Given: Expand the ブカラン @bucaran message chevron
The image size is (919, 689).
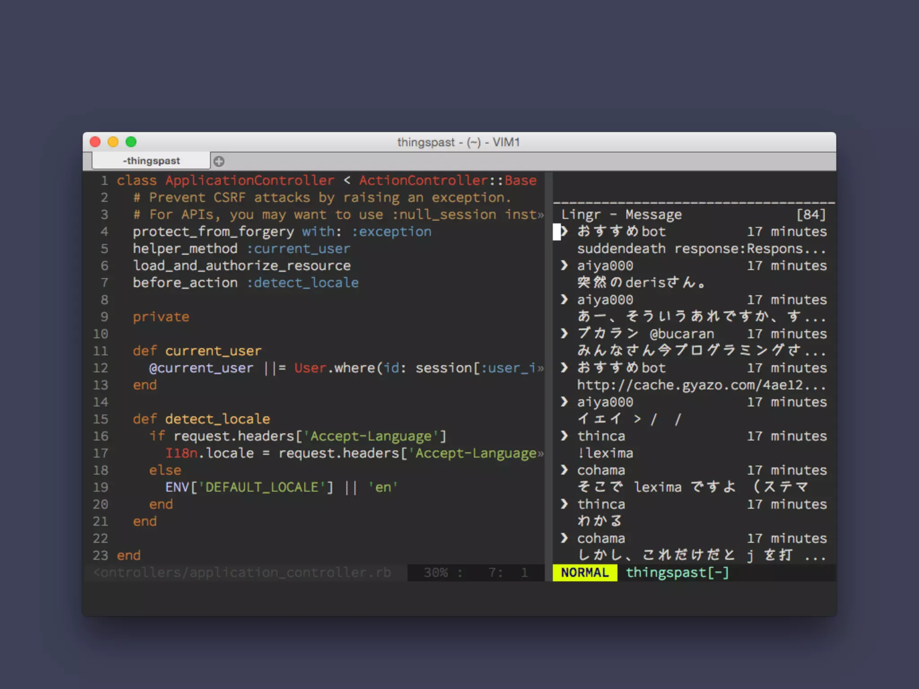Looking at the screenshot, I should tap(564, 333).
